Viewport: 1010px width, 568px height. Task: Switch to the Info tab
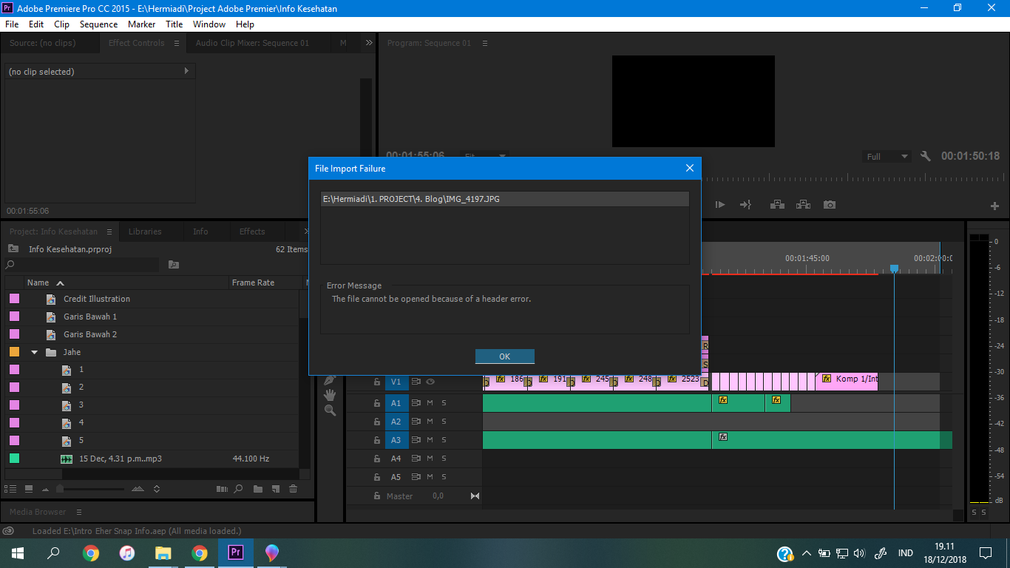pyautogui.click(x=200, y=231)
